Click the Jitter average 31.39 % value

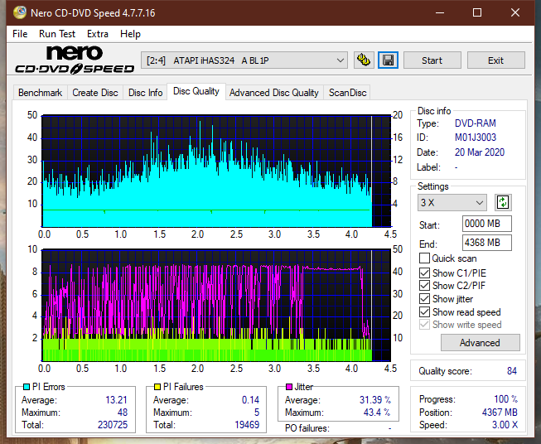tap(375, 400)
